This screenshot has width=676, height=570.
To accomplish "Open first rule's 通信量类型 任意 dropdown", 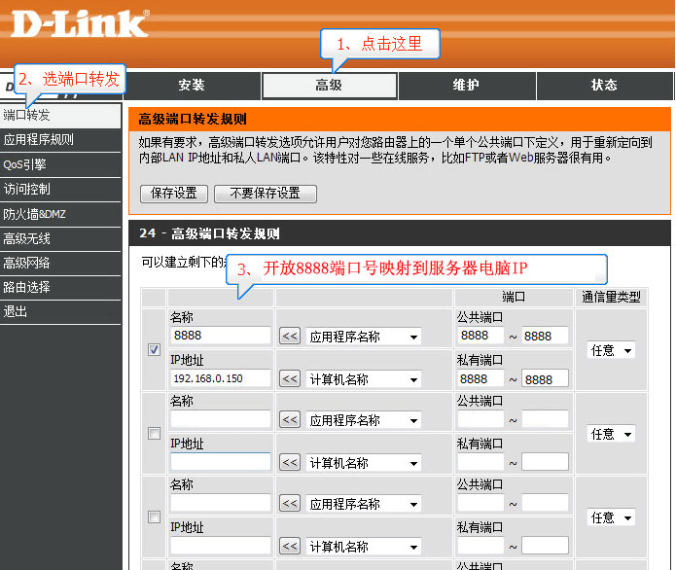I will click(x=612, y=350).
